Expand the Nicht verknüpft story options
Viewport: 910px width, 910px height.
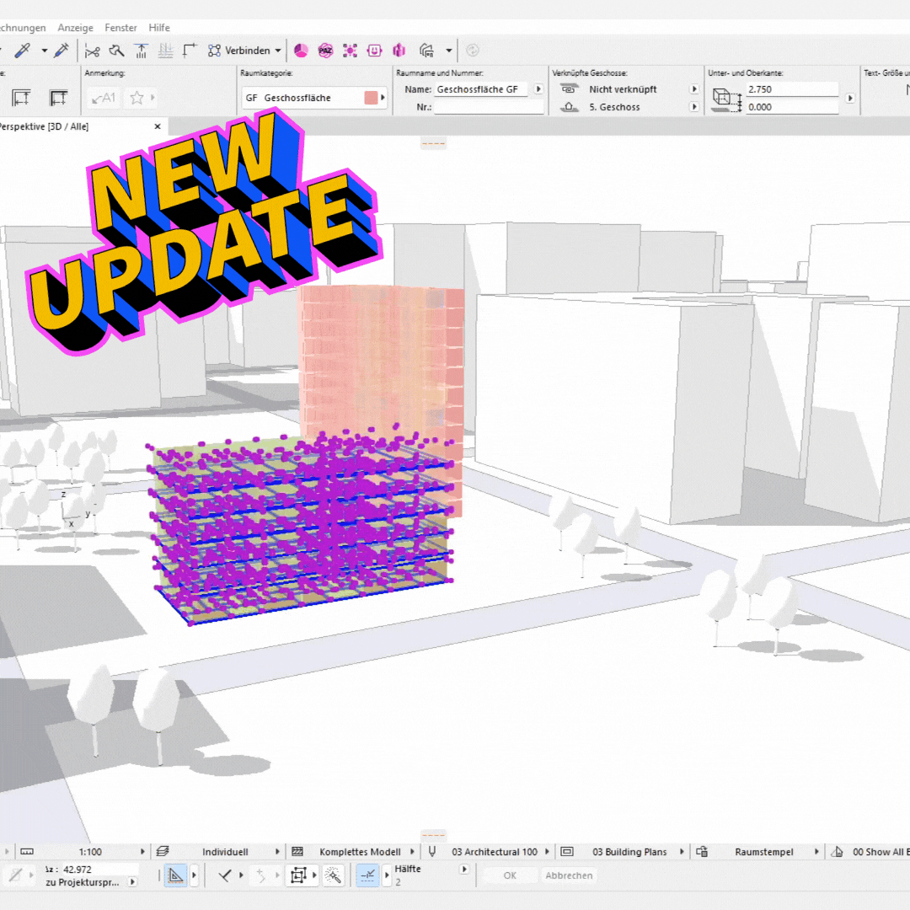[693, 89]
